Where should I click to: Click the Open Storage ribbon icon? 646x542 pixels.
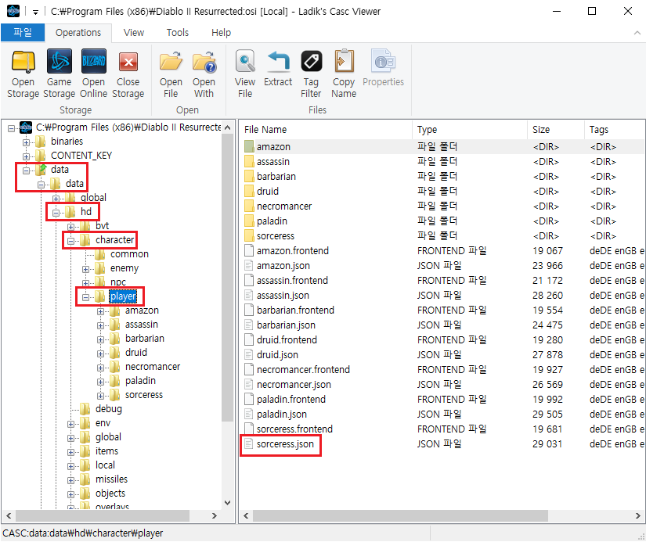pyautogui.click(x=23, y=62)
